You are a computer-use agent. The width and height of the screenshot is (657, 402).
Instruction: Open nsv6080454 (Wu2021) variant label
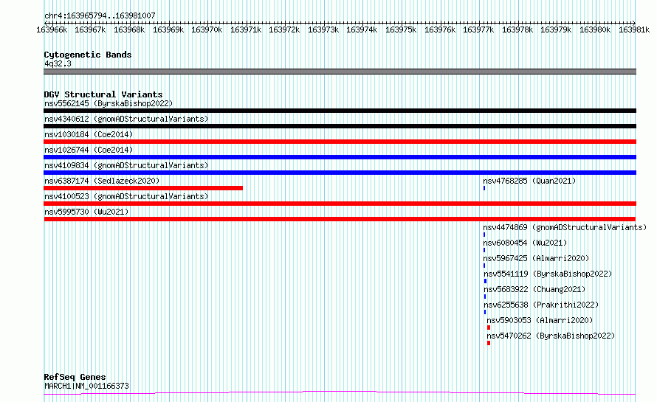[x=525, y=243]
